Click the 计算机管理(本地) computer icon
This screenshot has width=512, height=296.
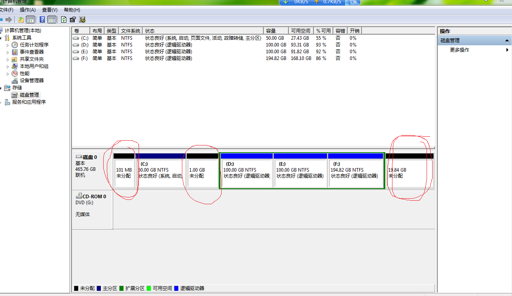point(1,31)
